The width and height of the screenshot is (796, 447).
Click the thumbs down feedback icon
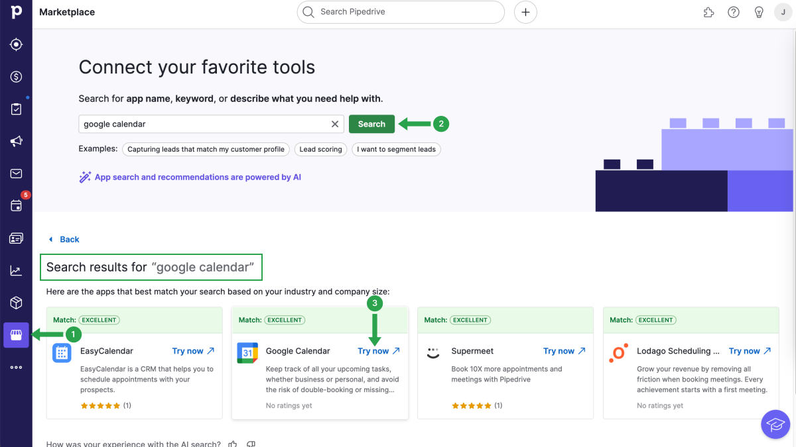pos(251,444)
